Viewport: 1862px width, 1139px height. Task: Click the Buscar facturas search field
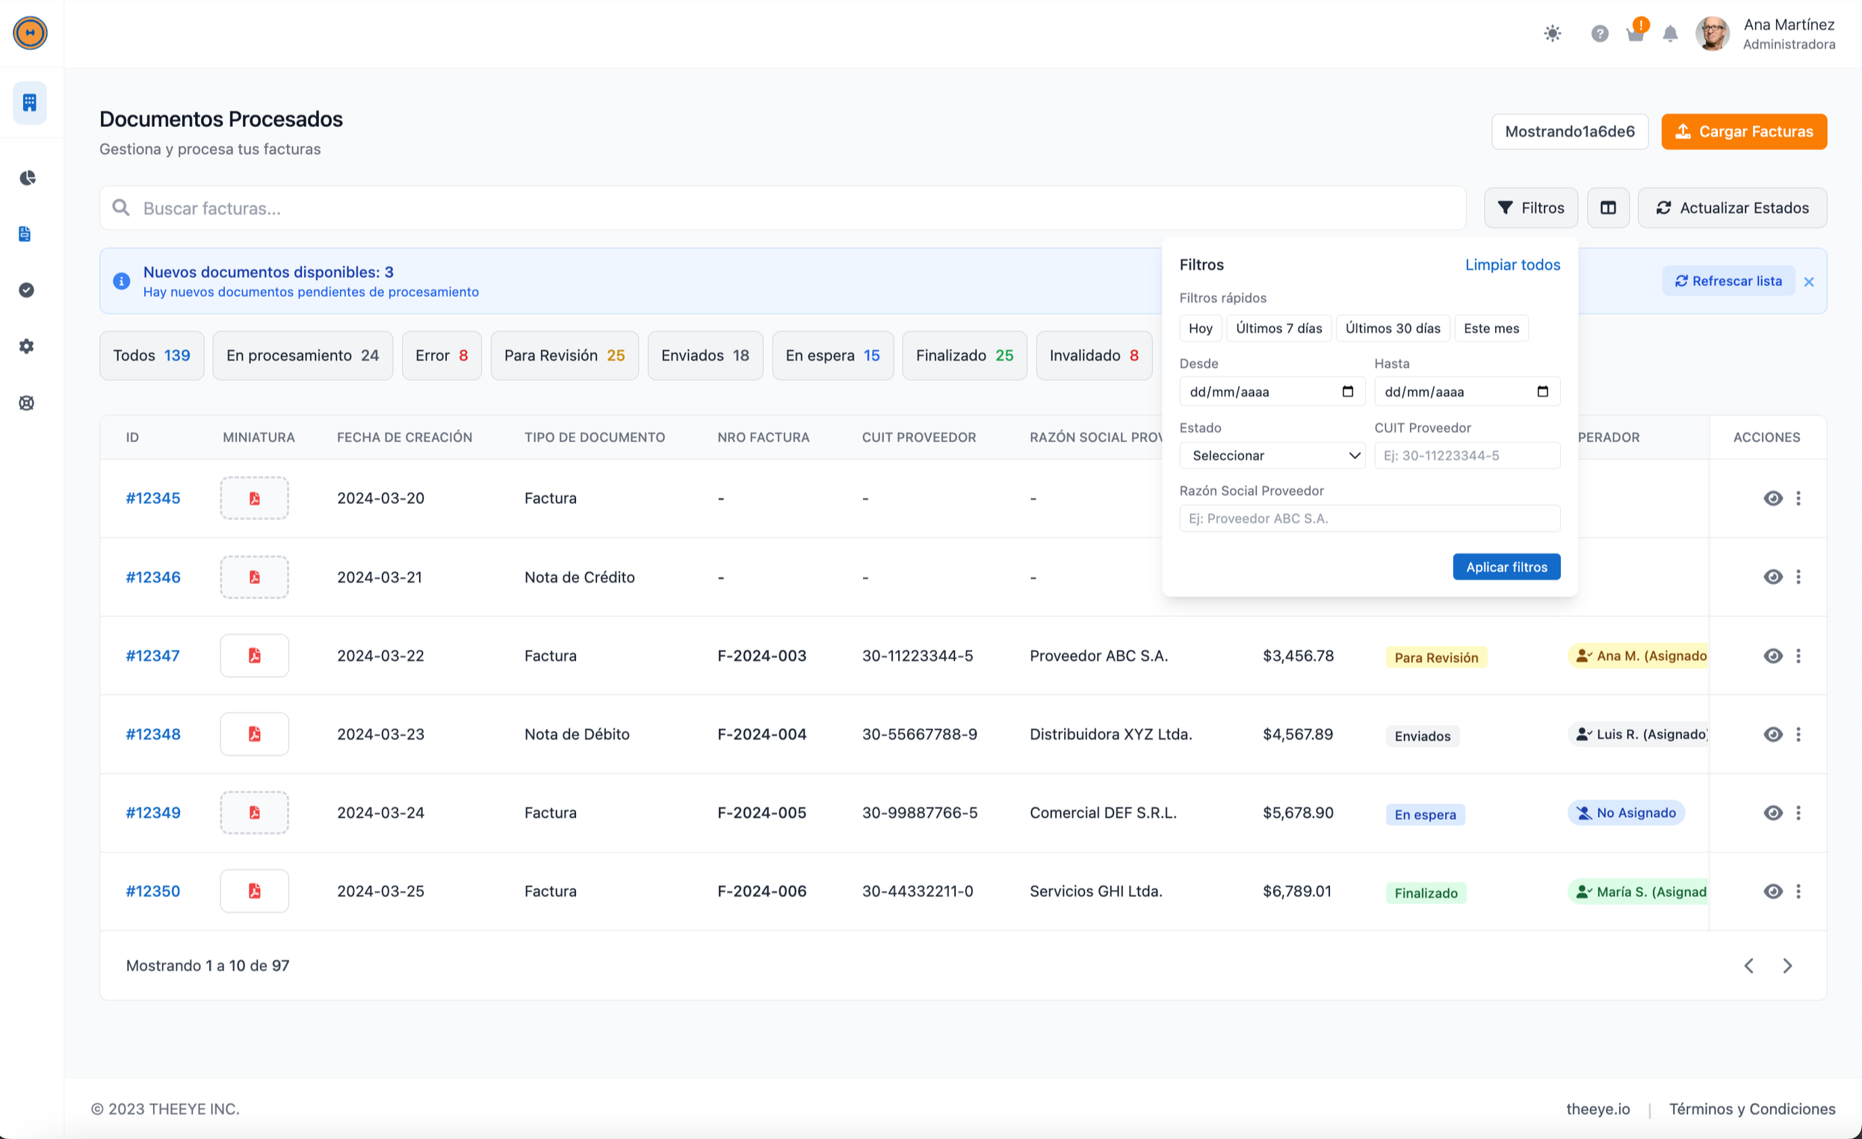point(782,208)
